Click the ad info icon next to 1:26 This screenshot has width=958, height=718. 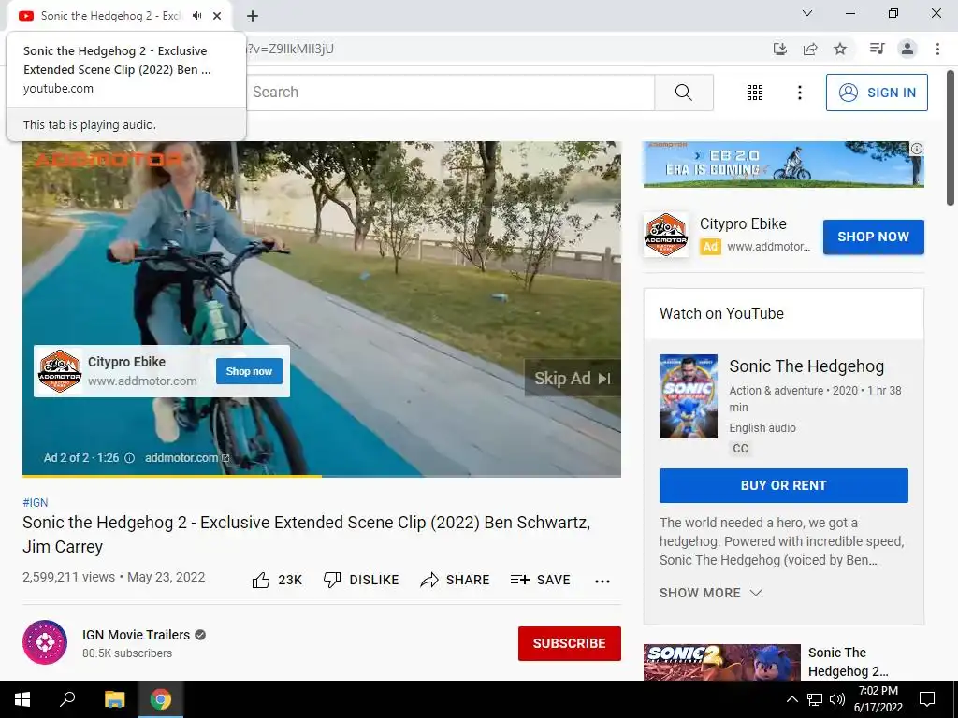point(129,458)
